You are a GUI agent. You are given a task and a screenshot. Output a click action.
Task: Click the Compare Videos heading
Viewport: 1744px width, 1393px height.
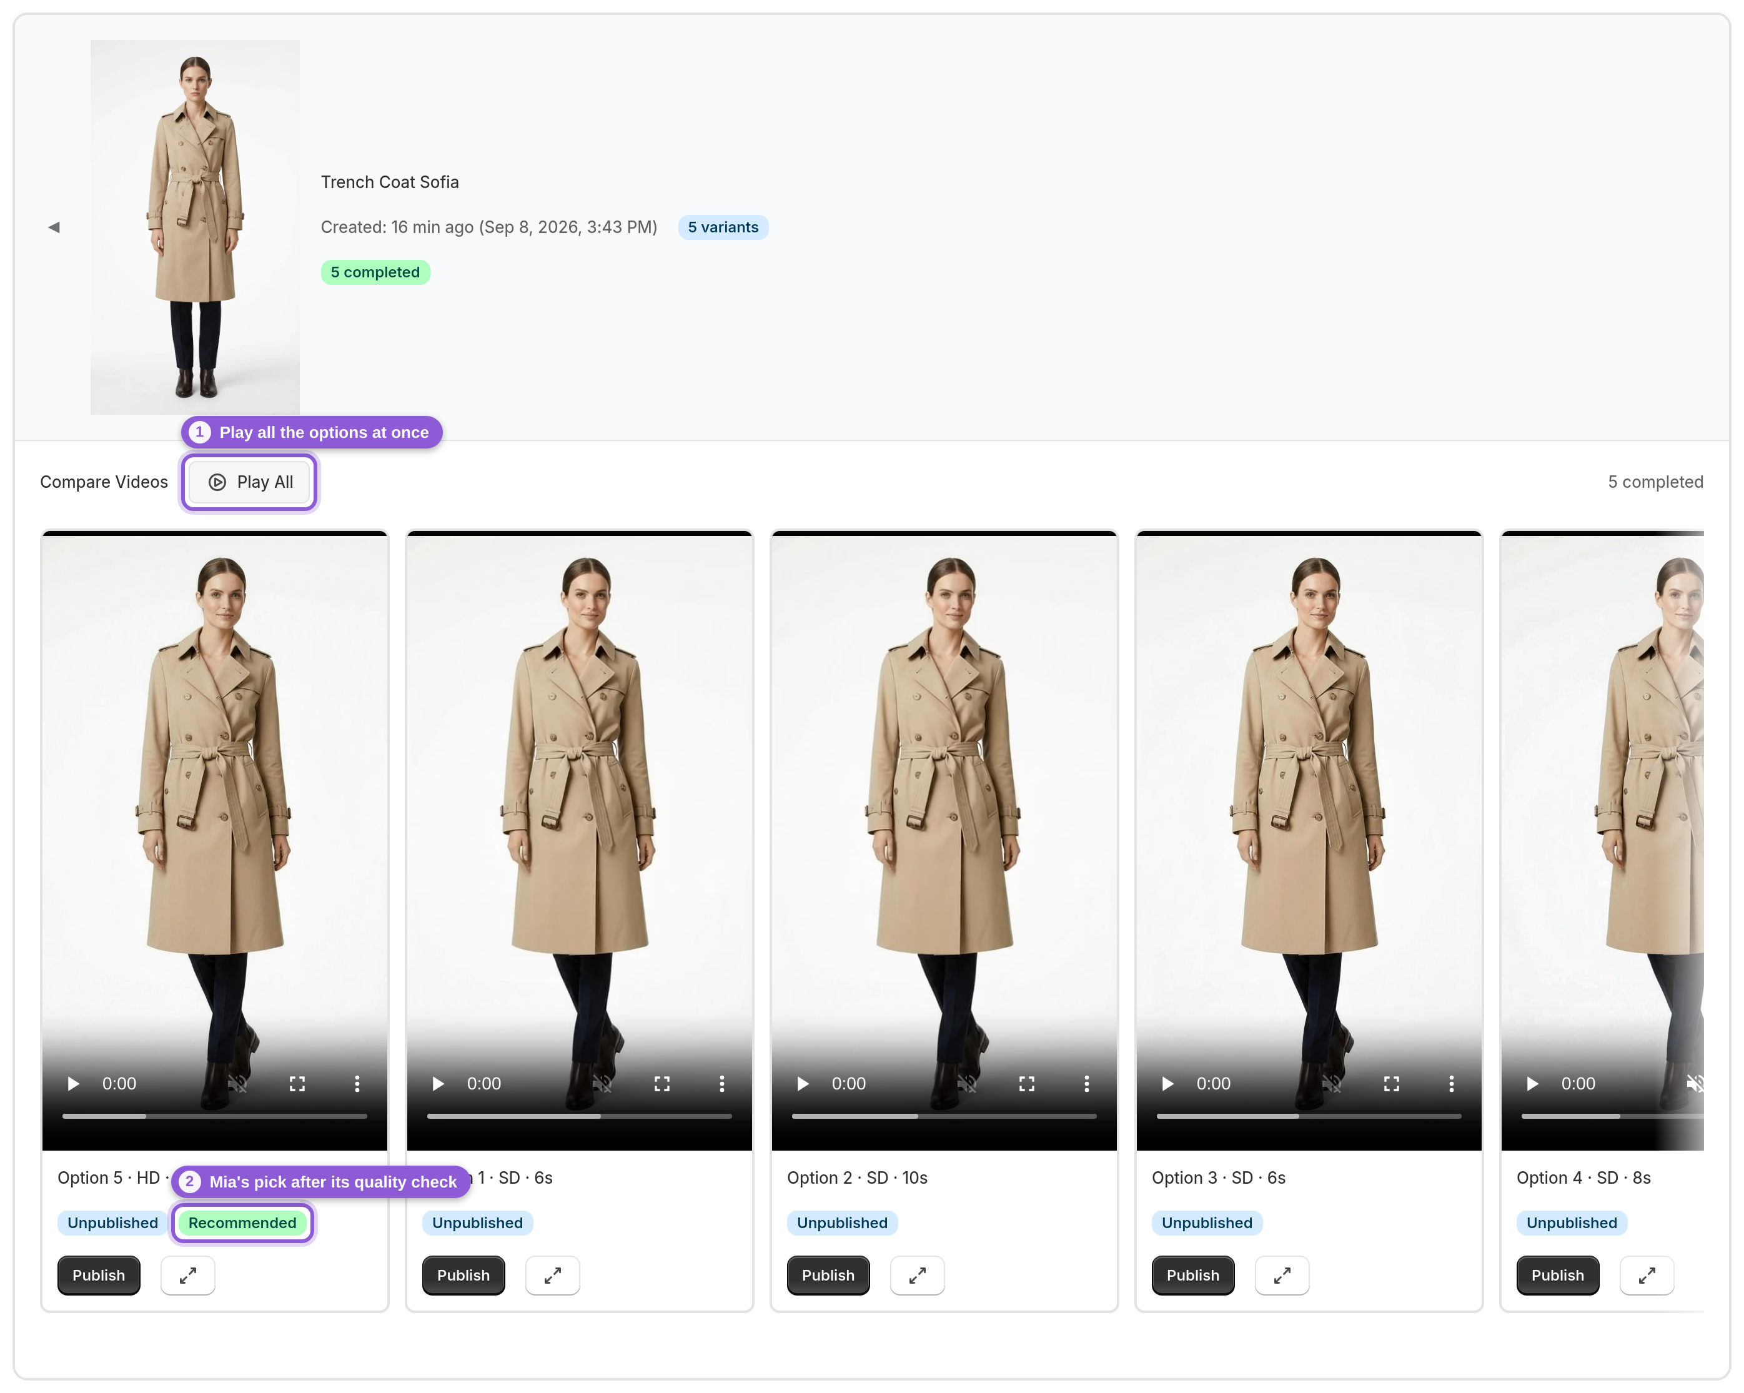click(x=104, y=482)
